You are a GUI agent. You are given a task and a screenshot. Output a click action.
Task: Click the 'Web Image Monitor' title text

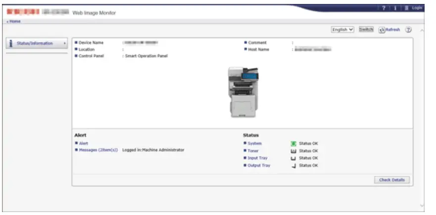tap(94, 13)
